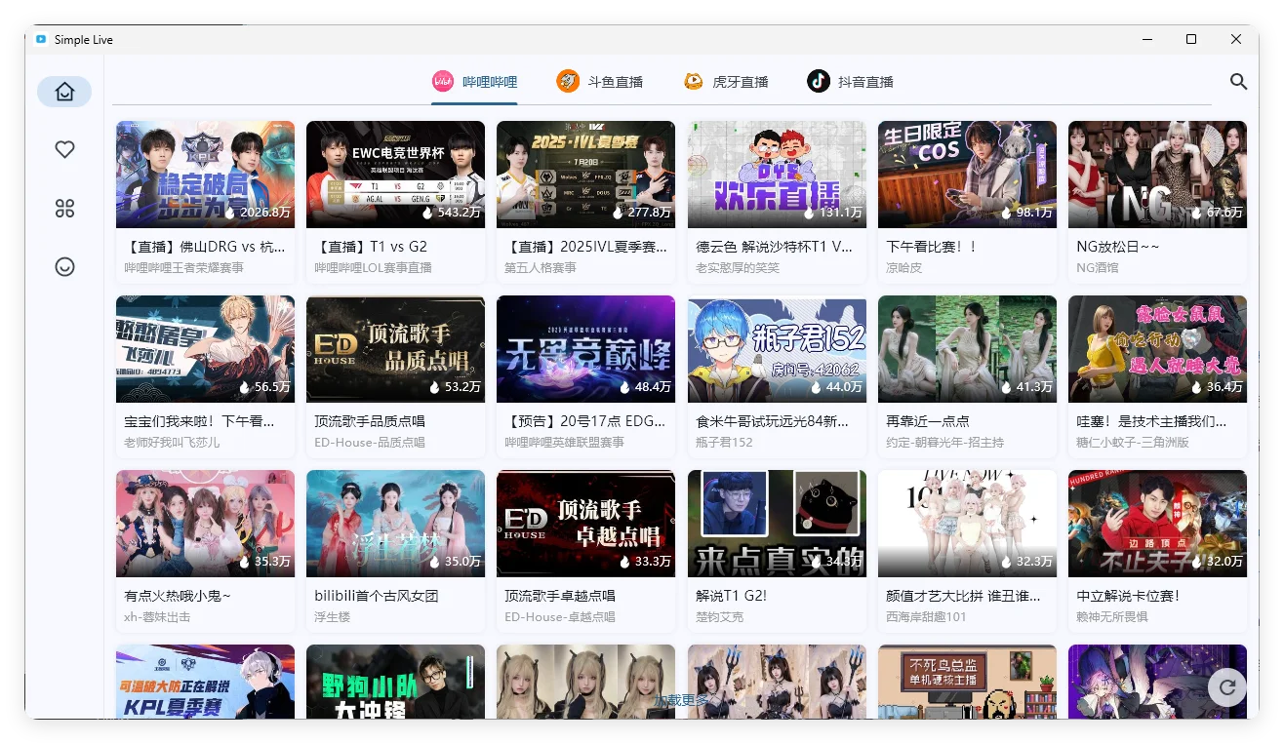Open the KPL 佛山DRG vs 杭州 stream thumbnail
Screen dimensions: 1284x744
tap(204, 174)
